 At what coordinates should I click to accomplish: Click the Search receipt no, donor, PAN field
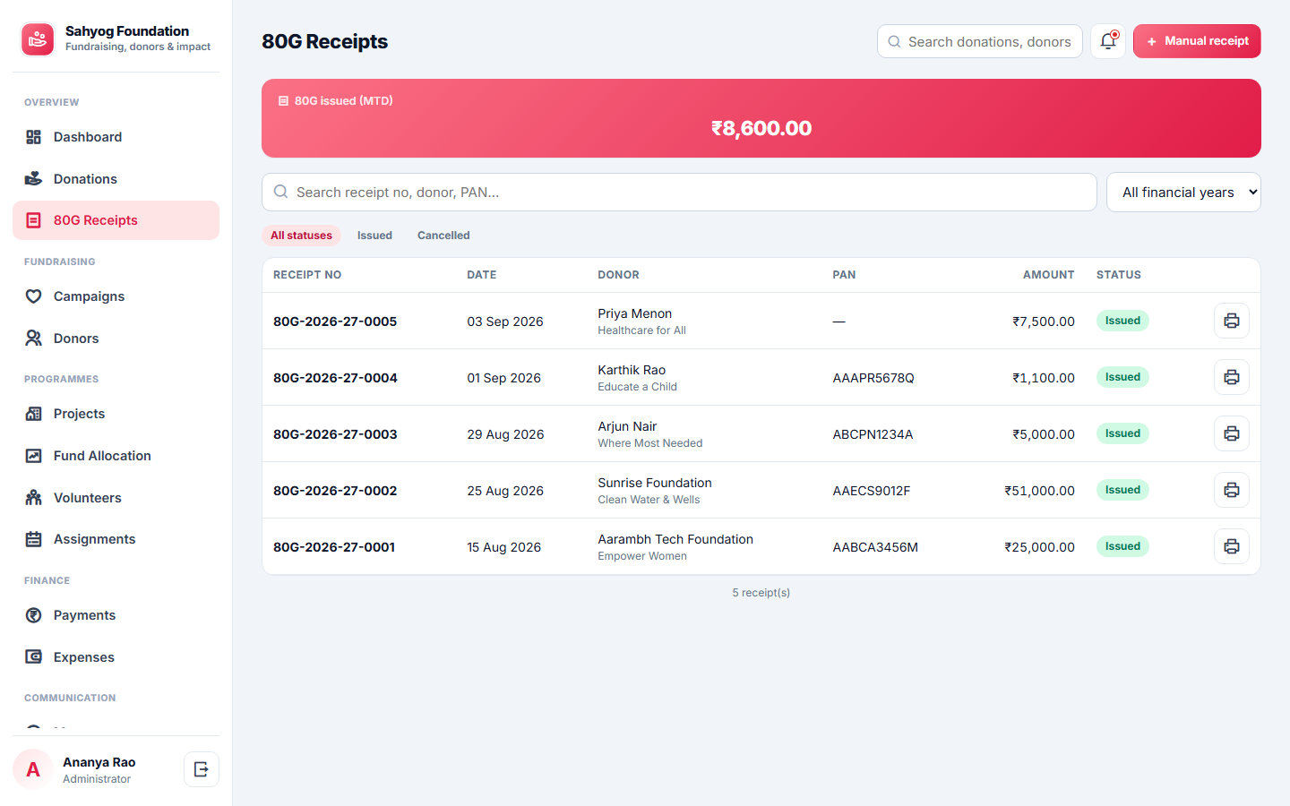pyautogui.click(x=679, y=193)
